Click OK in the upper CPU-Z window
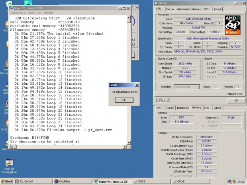The width and height of the screenshot is (247, 185). (236, 101)
